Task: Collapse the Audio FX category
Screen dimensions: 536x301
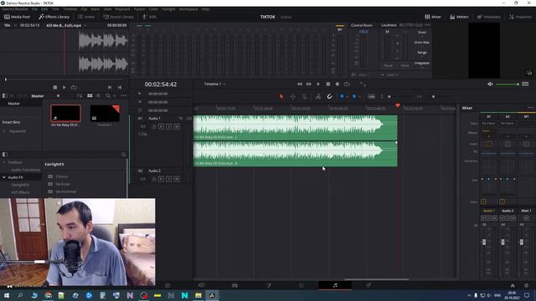Action: [4, 177]
